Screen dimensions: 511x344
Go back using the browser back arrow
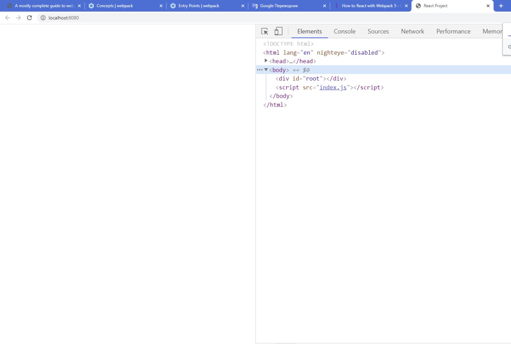7,18
